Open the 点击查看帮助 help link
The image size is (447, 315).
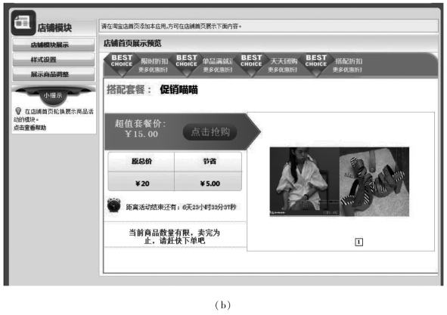click(30, 128)
